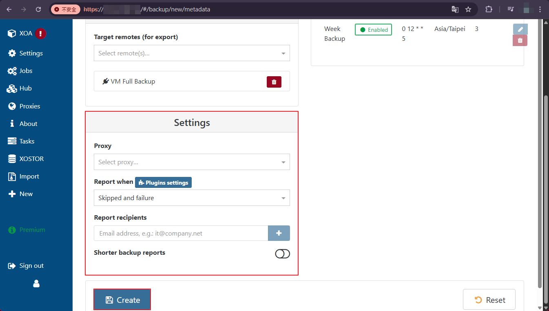Bookmark this page with the star
This screenshot has width=549, height=311.
point(468,9)
